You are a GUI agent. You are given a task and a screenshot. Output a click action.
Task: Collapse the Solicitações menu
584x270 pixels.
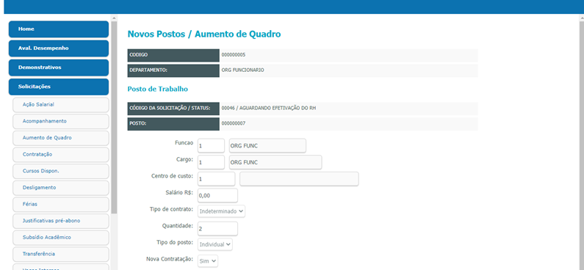coord(59,87)
